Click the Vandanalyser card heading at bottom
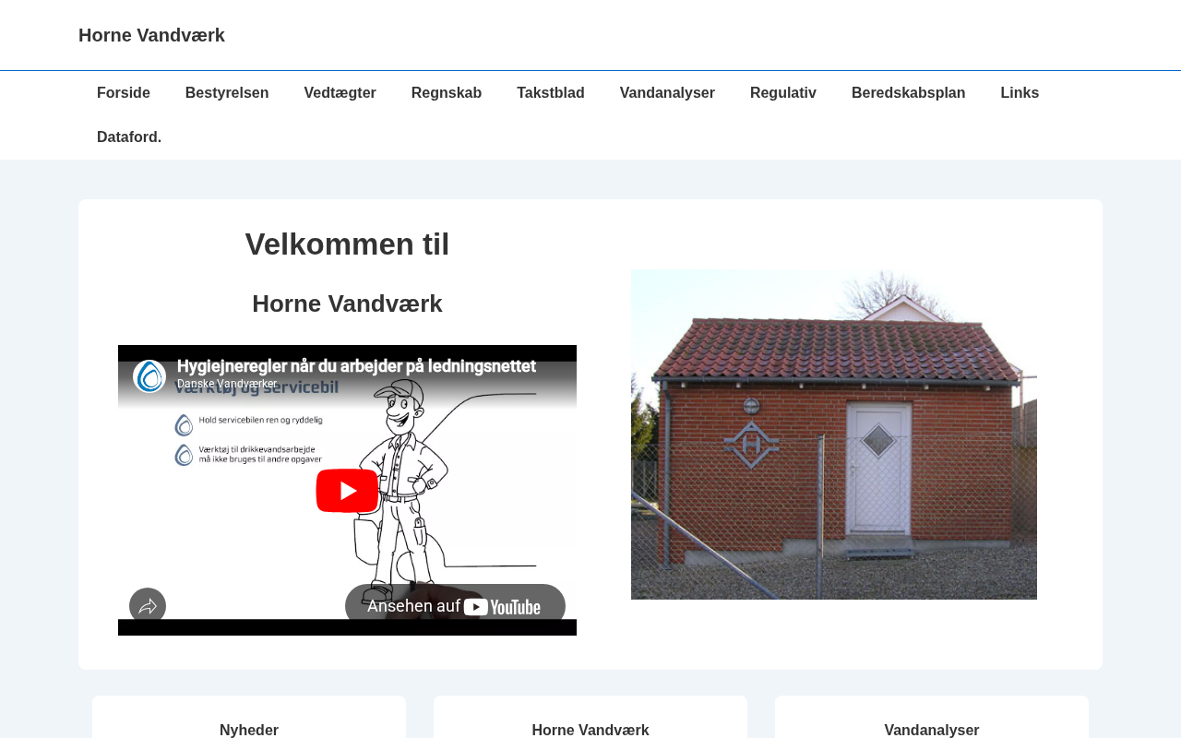This screenshot has height=738, width=1181. click(x=932, y=731)
